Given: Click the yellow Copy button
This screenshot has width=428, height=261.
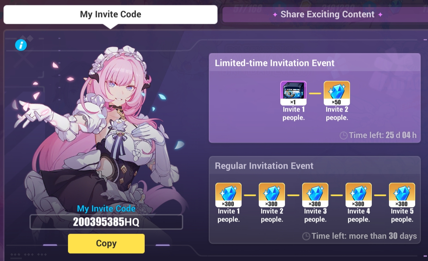Looking at the screenshot, I should pos(106,243).
